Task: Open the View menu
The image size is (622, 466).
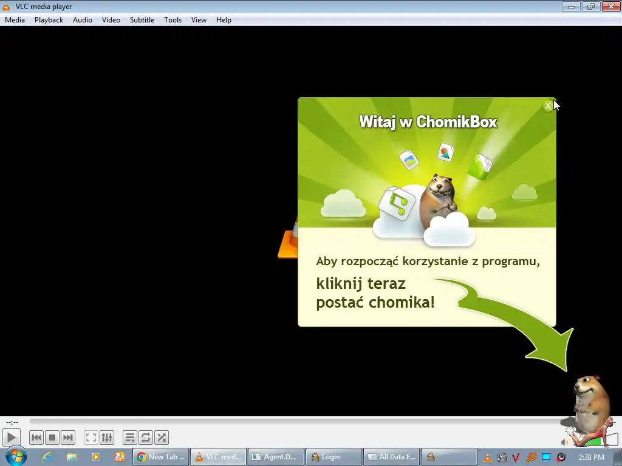Action: pos(199,20)
